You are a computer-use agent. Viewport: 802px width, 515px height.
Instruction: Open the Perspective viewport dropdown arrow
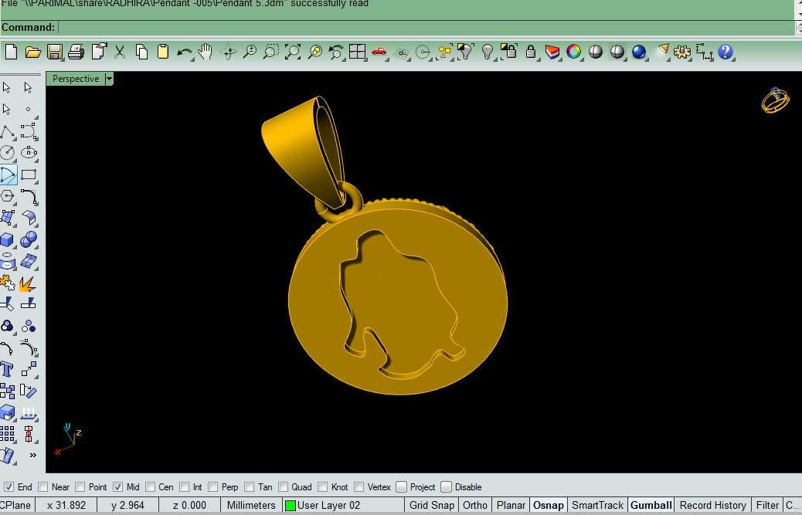click(109, 79)
